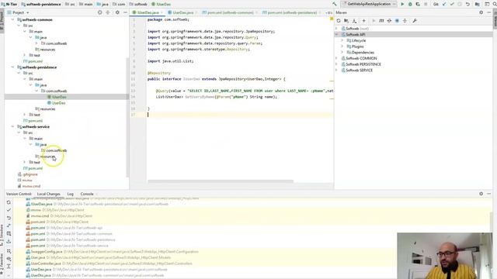The image size is (497, 279).
Task: Select UserController.java in the Local Changes list
Action: pos(46,263)
